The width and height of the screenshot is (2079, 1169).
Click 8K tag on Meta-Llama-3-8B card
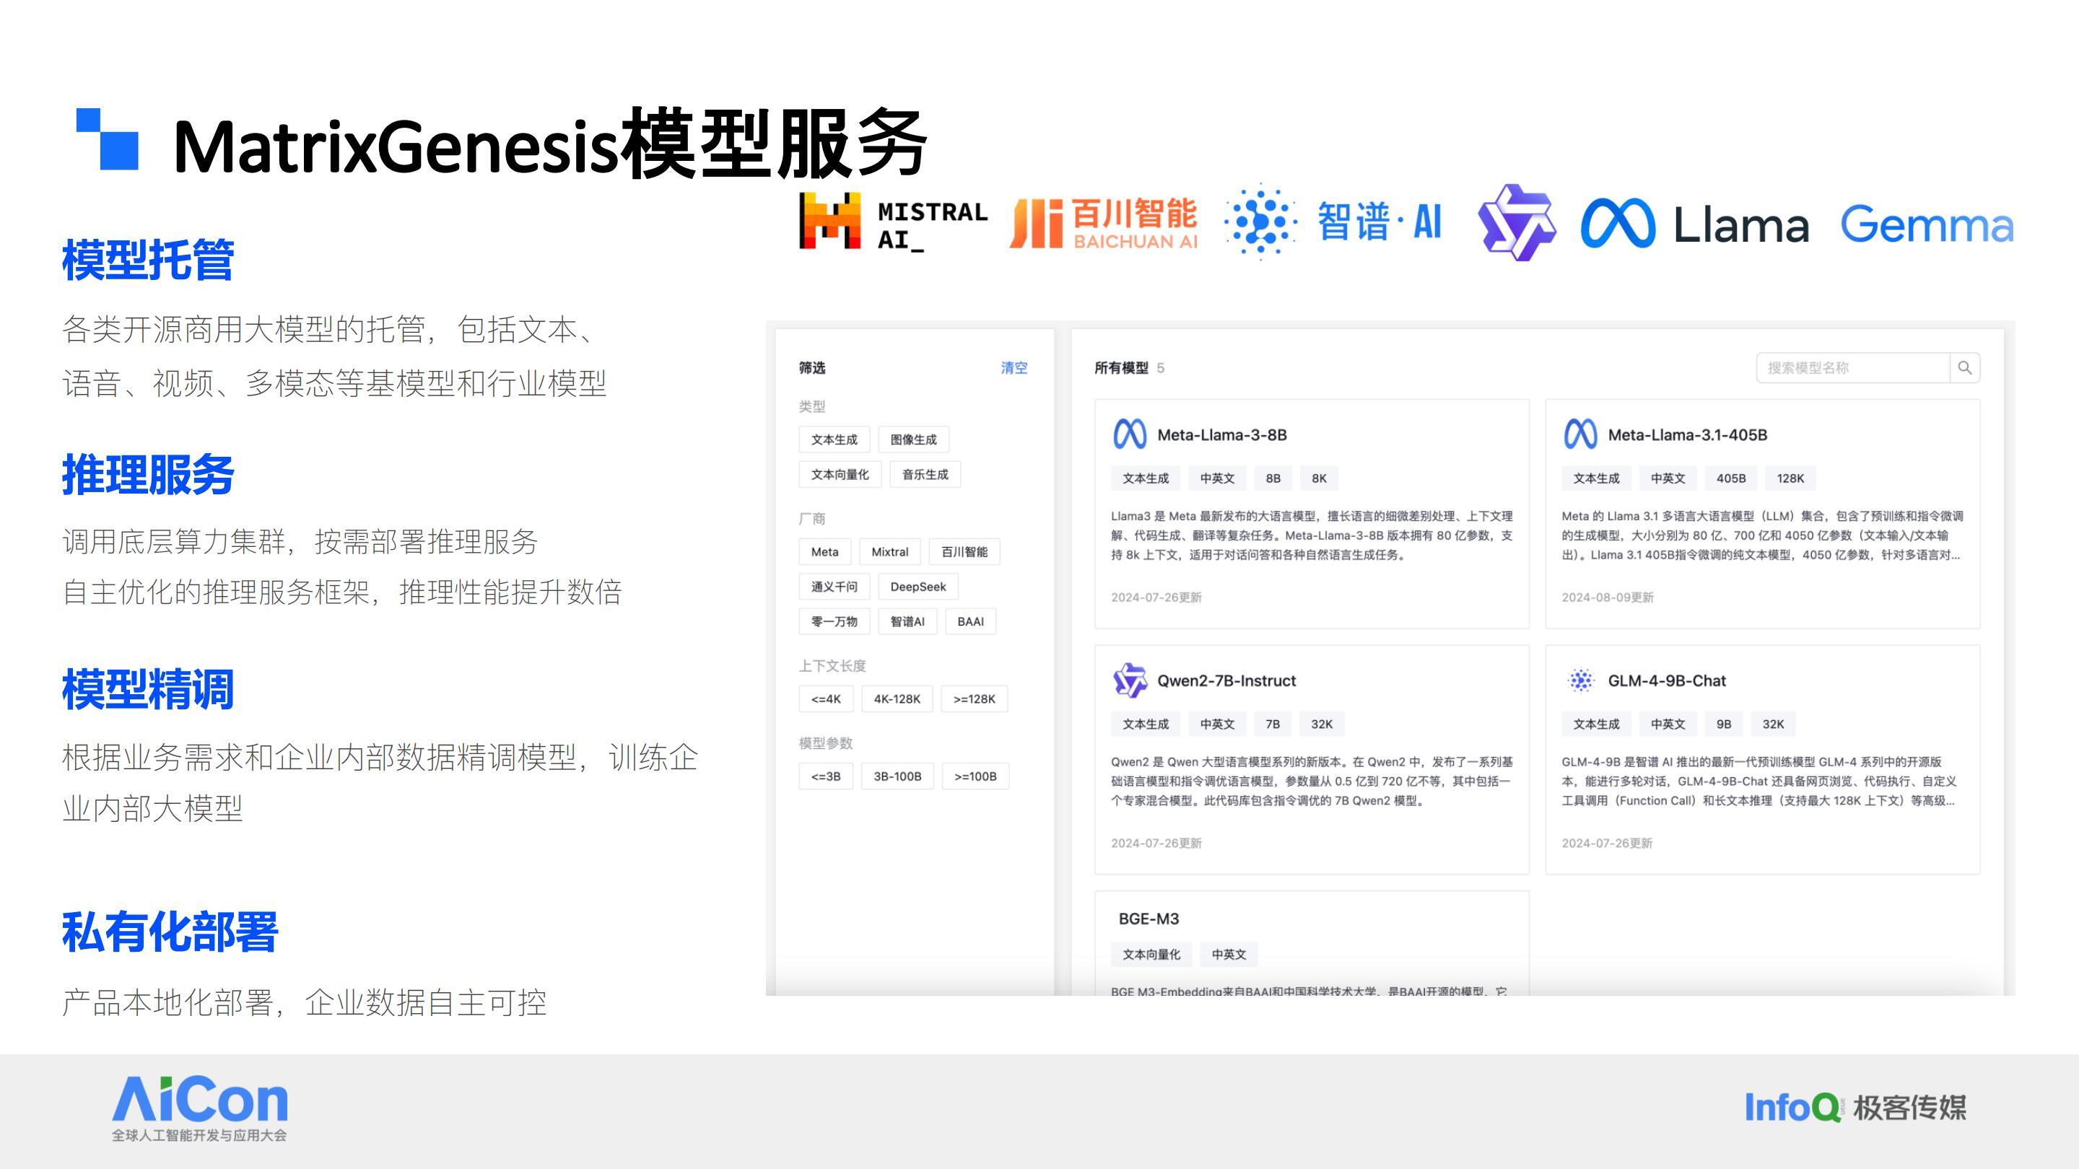[1319, 478]
